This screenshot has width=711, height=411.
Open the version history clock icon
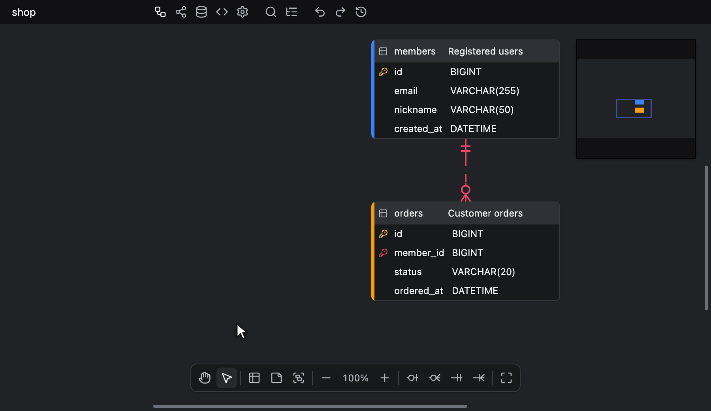(x=361, y=12)
